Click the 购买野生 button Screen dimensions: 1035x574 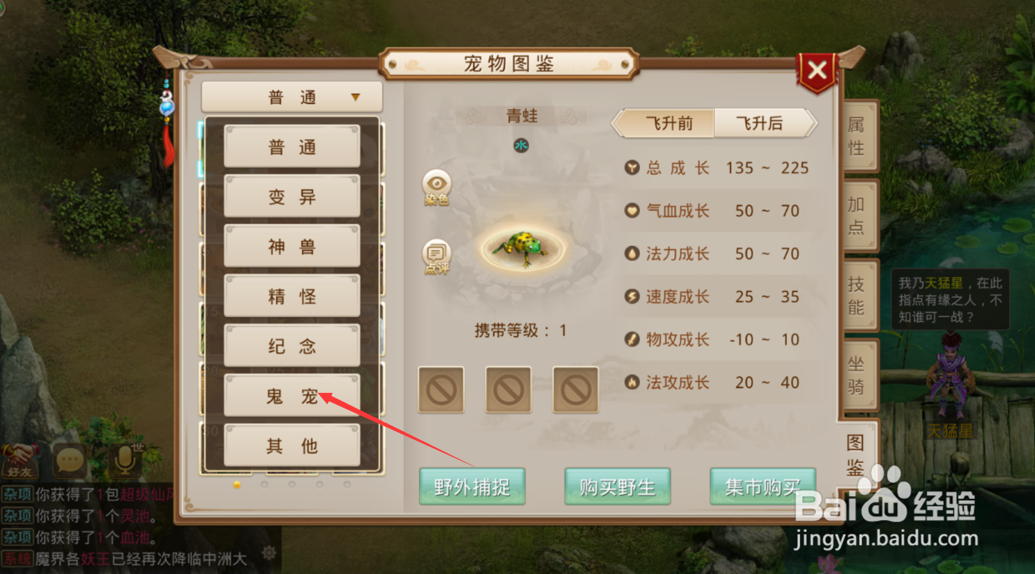point(617,486)
